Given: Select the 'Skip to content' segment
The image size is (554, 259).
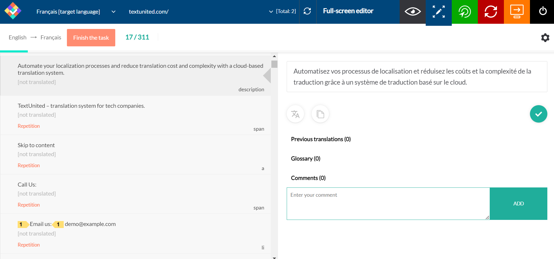Looking at the screenshot, I should tap(136, 155).
